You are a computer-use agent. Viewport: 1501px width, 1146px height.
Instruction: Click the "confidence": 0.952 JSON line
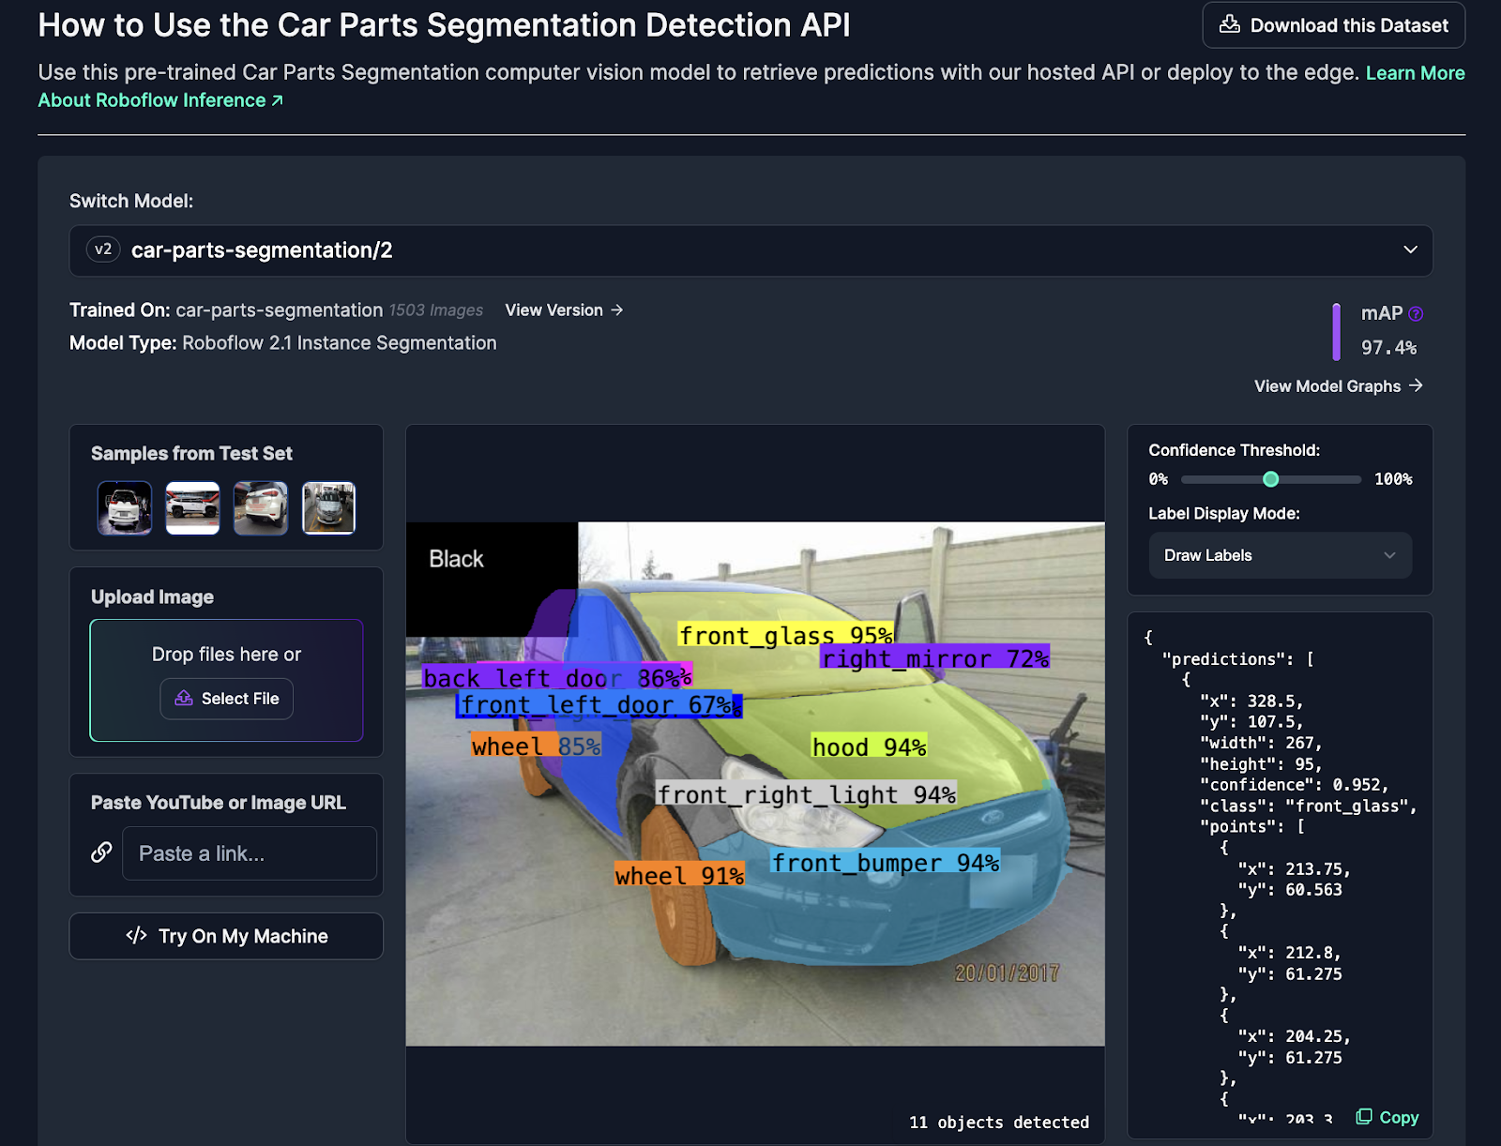click(1294, 785)
